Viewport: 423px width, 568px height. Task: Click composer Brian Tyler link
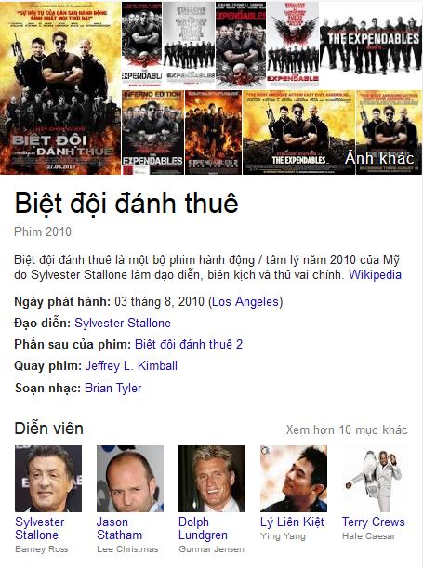[x=113, y=388]
